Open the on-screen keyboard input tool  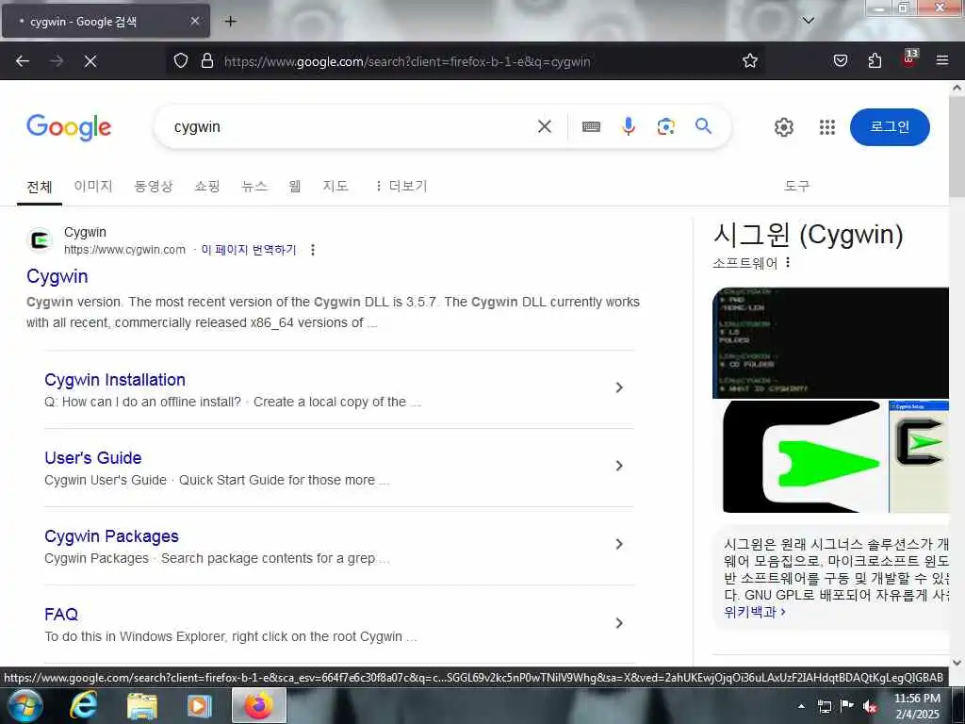tap(591, 127)
